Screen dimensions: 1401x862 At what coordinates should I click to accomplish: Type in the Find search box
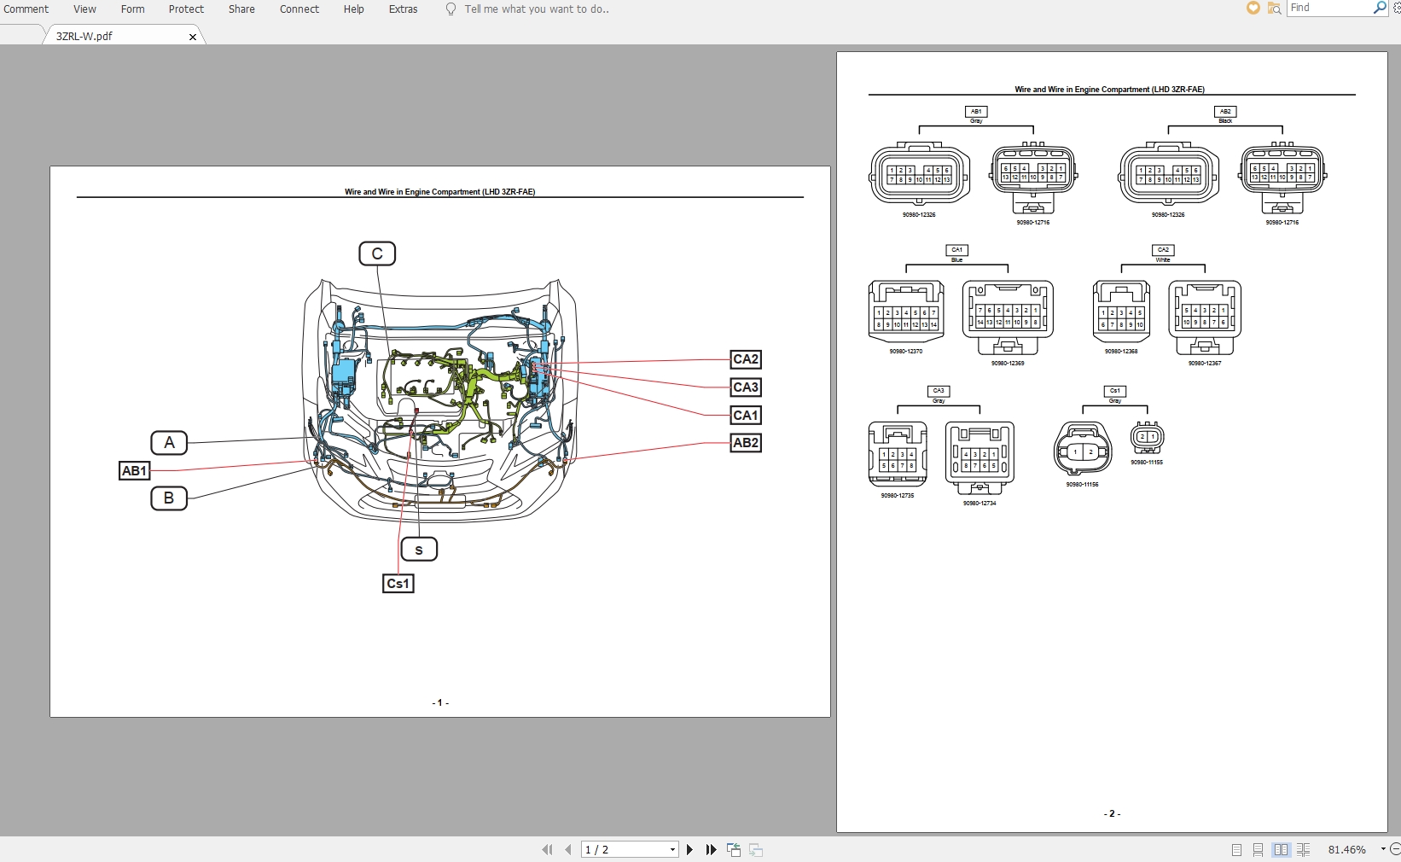(1327, 8)
